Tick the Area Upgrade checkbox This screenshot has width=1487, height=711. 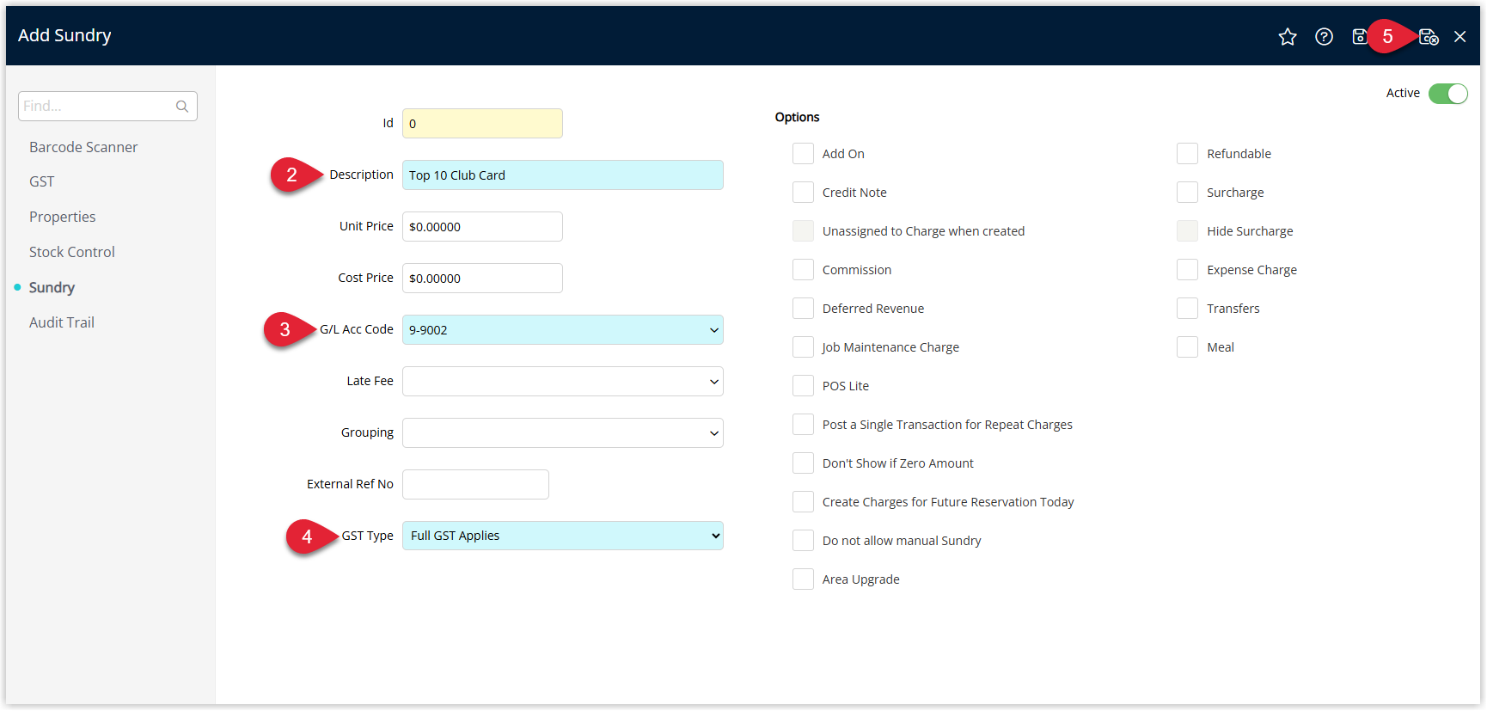(803, 579)
